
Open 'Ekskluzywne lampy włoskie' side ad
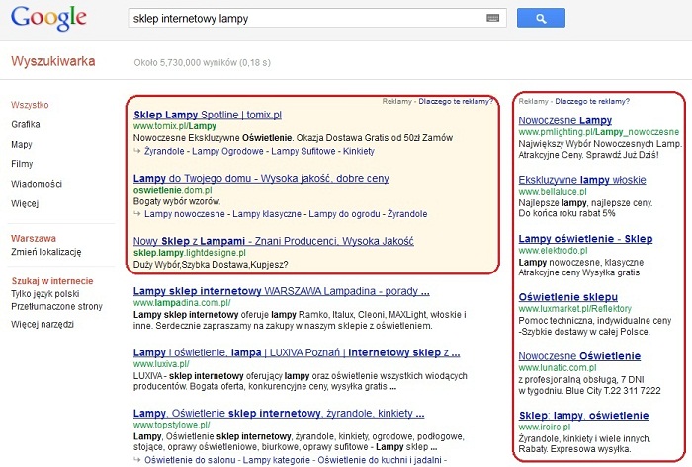coord(582,180)
